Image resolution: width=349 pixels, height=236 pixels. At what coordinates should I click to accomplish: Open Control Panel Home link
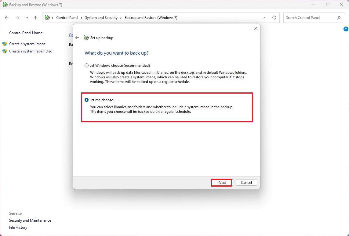click(x=26, y=33)
